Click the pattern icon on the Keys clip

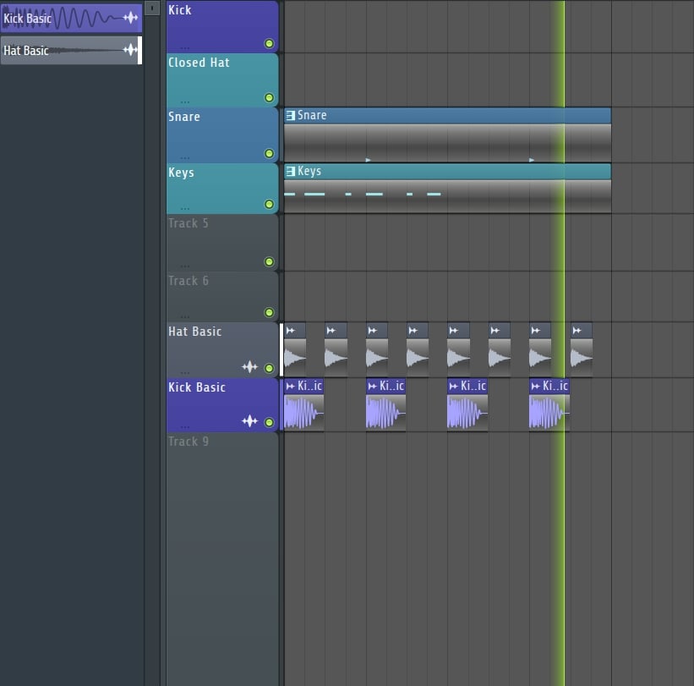pyautogui.click(x=290, y=172)
